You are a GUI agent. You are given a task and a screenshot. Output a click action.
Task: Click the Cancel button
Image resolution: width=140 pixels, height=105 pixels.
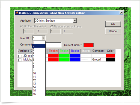tap(113, 31)
